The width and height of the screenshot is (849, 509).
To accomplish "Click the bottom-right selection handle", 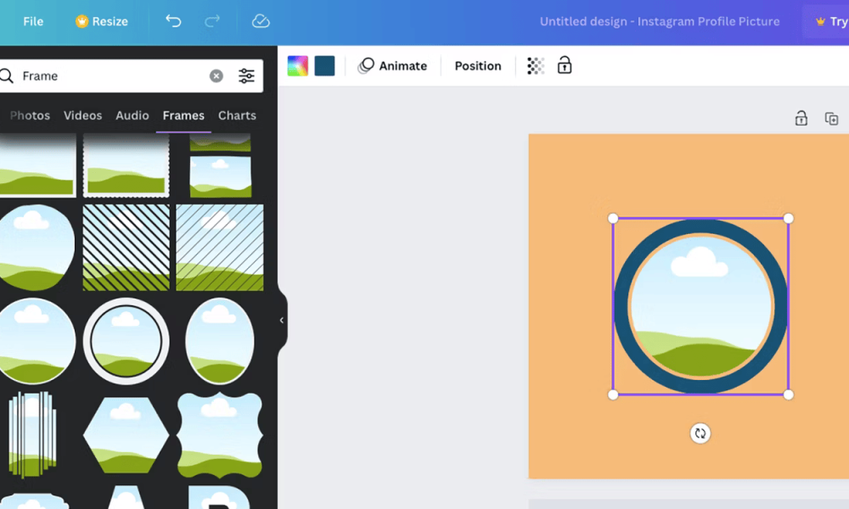I will (x=789, y=394).
